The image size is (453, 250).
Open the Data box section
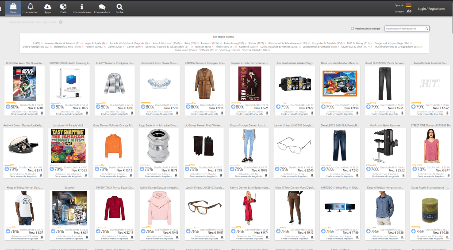coord(63,8)
